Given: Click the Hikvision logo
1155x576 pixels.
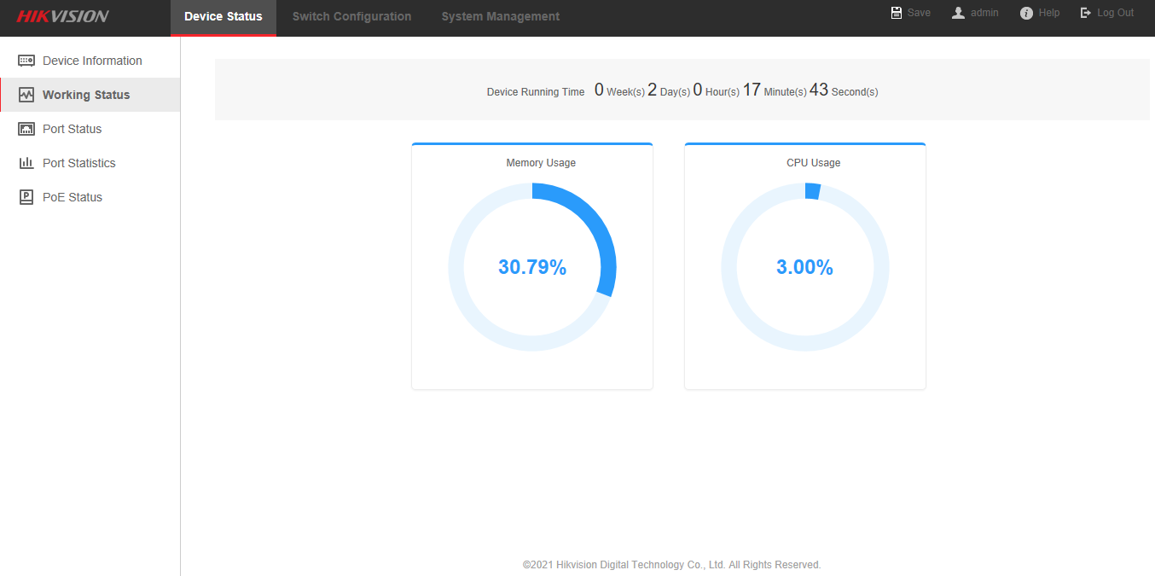Looking at the screenshot, I should pos(63,16).
